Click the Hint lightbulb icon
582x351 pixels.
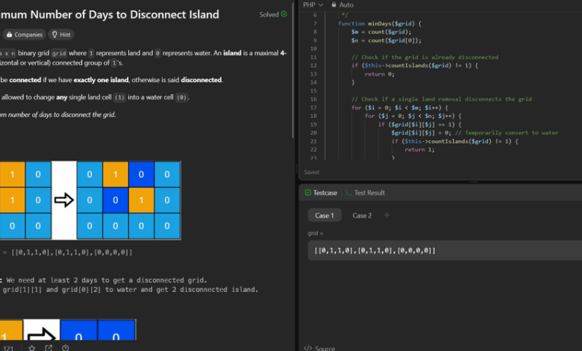54,34
